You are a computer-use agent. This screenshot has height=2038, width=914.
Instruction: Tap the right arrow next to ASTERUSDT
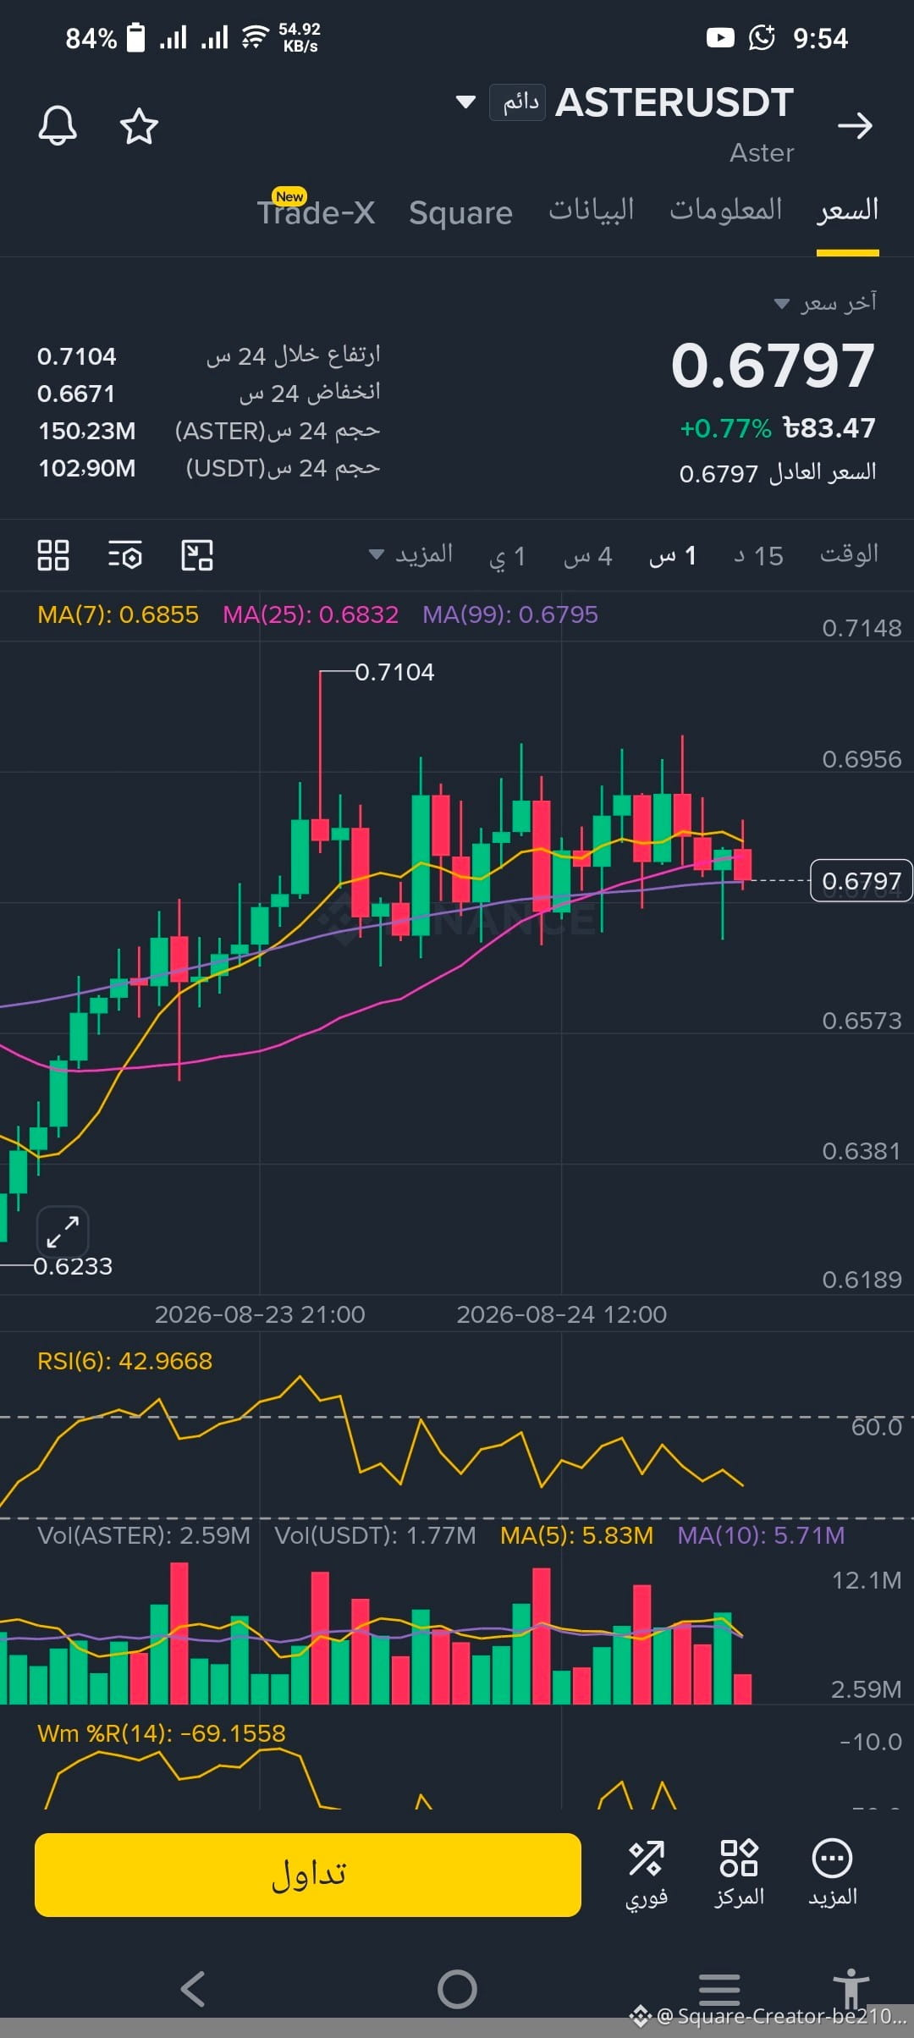click(x=855, y=126)
